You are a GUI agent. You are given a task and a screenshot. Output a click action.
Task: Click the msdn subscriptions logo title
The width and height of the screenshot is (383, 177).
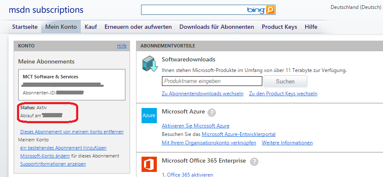click(x=46, y=10)
